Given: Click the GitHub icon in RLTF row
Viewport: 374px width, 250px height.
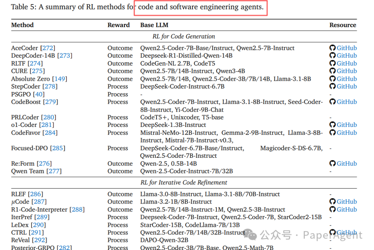Looking at the screenshot, I should [332, 63].
